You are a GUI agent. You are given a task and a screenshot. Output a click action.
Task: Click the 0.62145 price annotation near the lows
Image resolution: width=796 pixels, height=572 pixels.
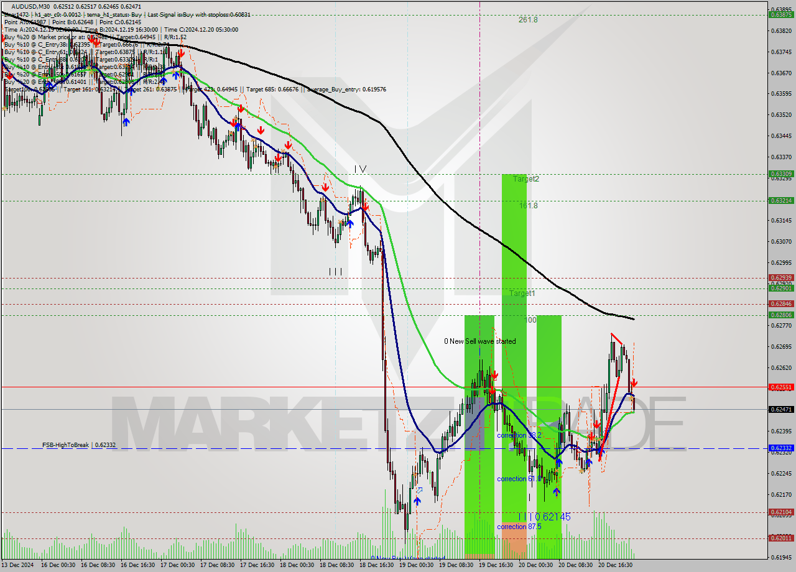[552, 516]
